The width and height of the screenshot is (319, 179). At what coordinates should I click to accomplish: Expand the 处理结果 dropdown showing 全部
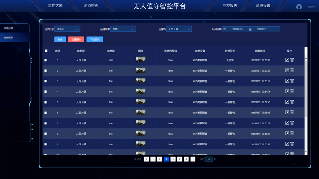point(123,29)
